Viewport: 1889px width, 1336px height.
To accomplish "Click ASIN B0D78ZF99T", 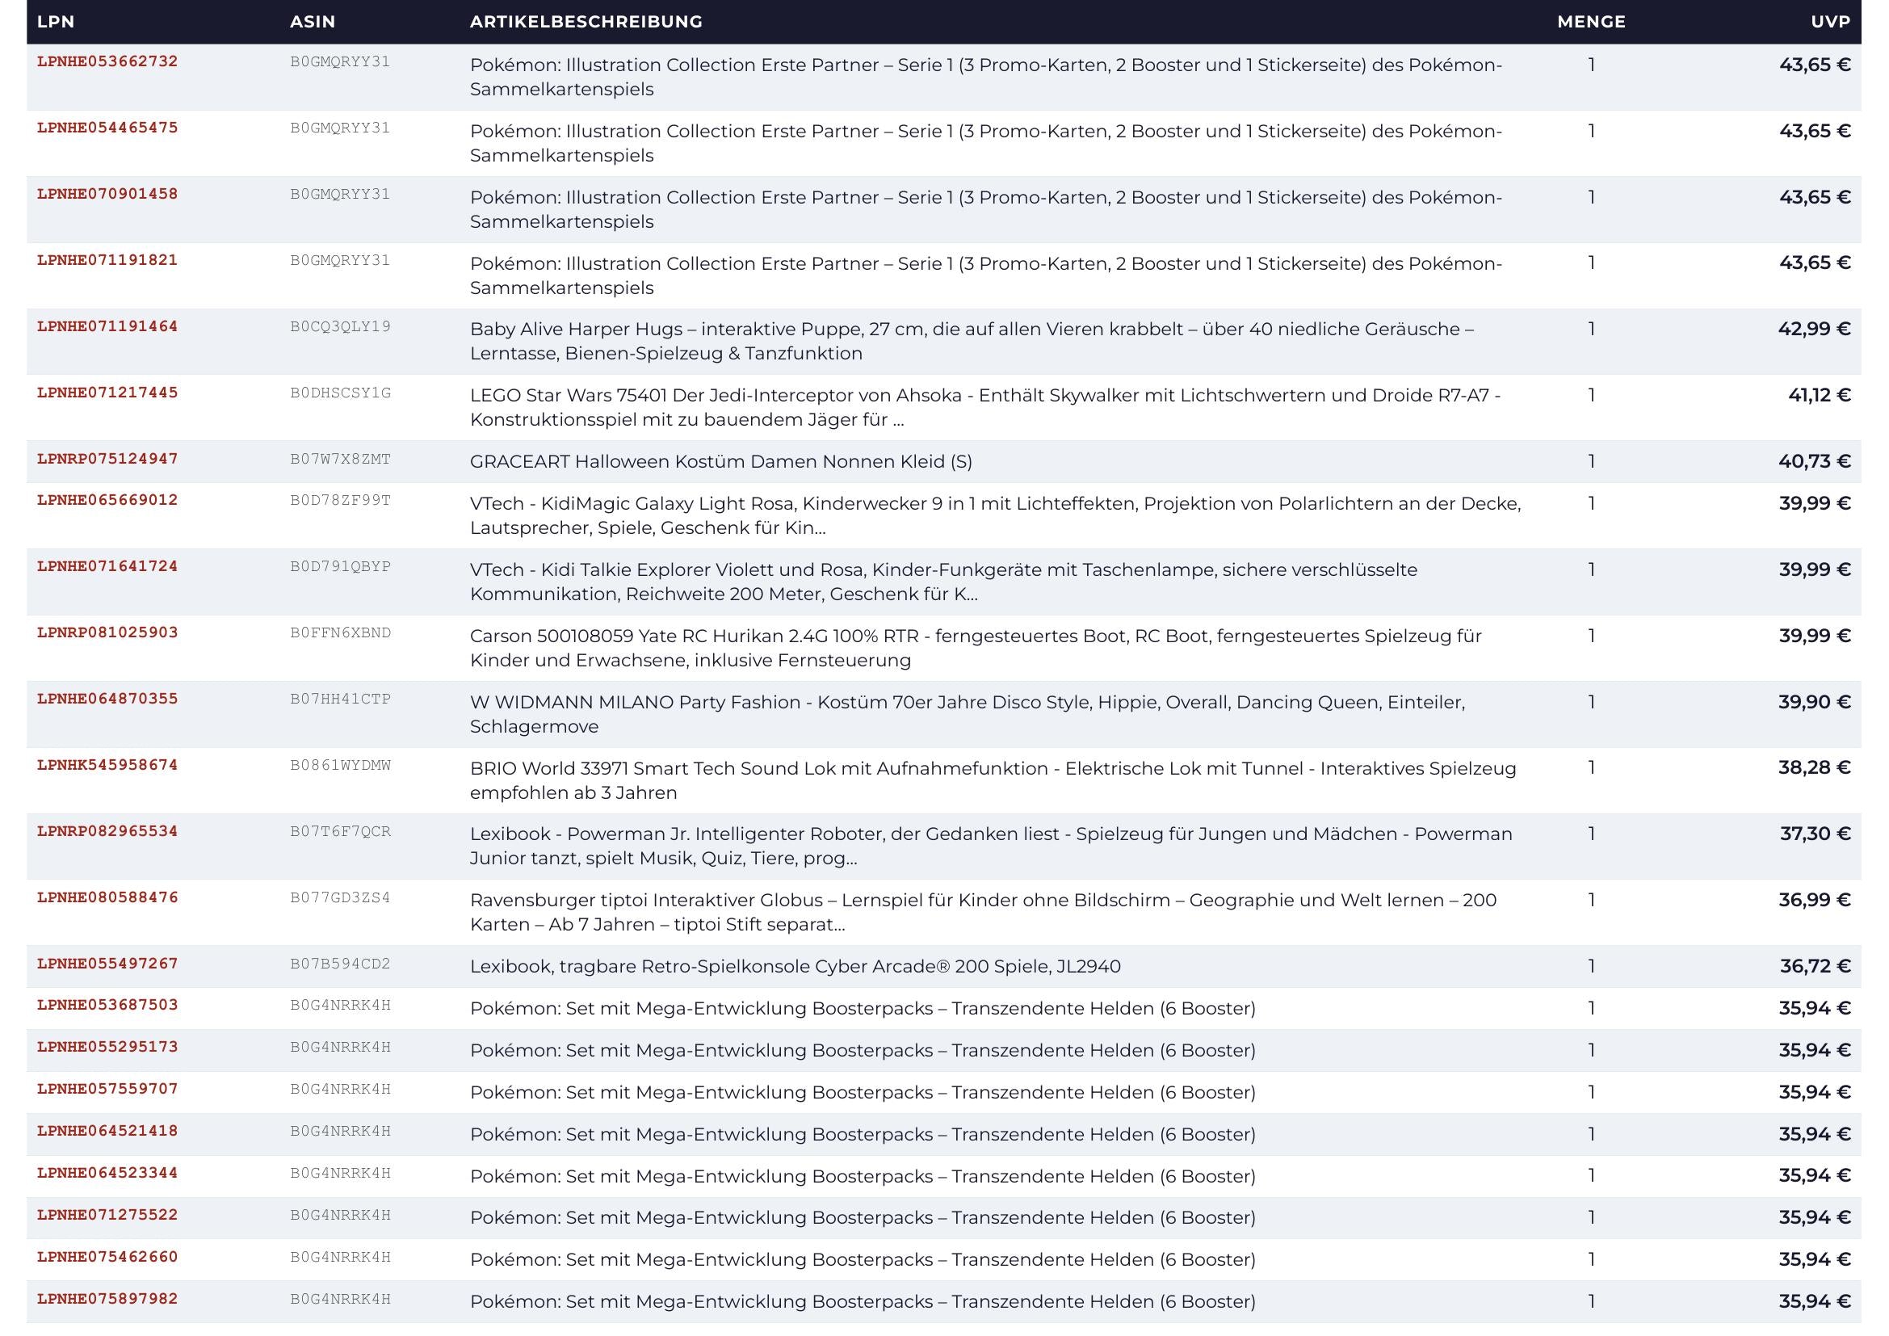I will tap(340, 500).
